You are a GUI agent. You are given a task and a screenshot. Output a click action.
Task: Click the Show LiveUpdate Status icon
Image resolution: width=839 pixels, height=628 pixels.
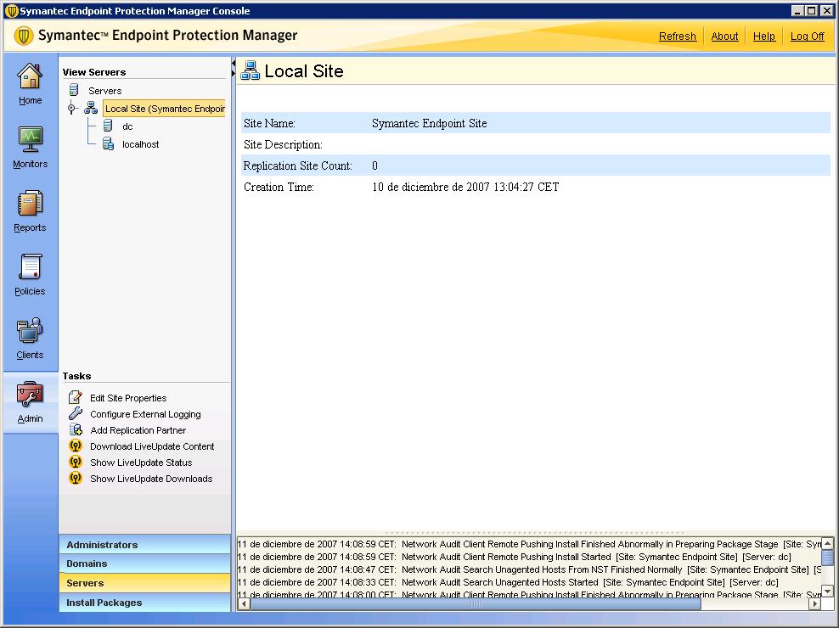75,463
